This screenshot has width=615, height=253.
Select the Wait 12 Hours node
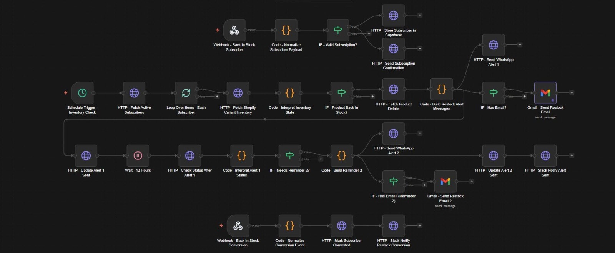point(138,156)
